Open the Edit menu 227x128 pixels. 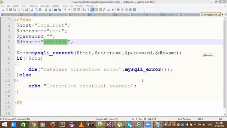[x=9, y=6]
